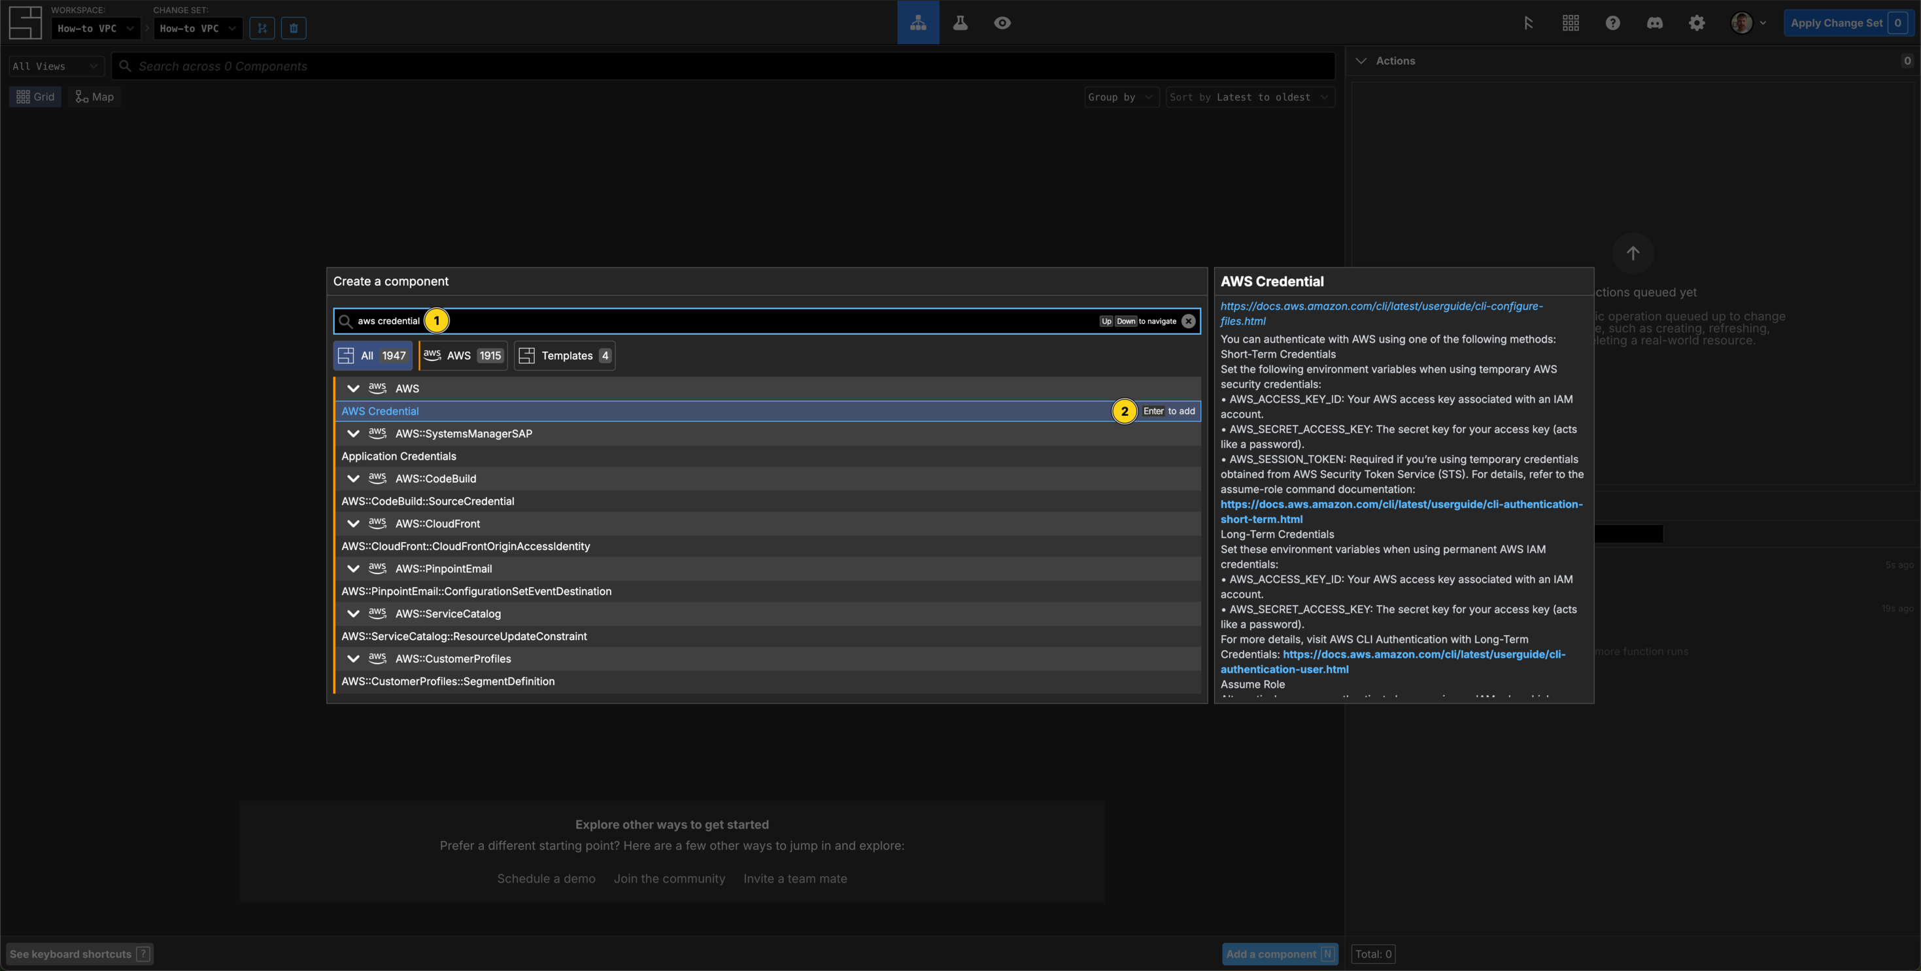
Task: Open the eye visualize view icon
Action: click(x=1002, y=22)
